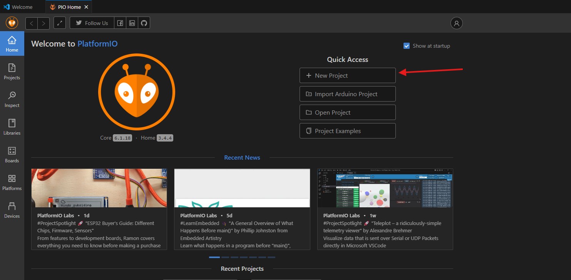Screen dimensions: 571x280
Task: Click "#ProjectSpotlight" text in ESP32 card
Action: click(x=57, y=223)
